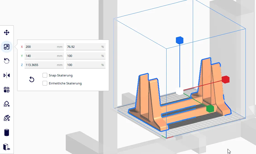The height and width of the screenshot is (154, 256).
Task: Reset scaling with the circular arrow button
Action: coord(32,80)
